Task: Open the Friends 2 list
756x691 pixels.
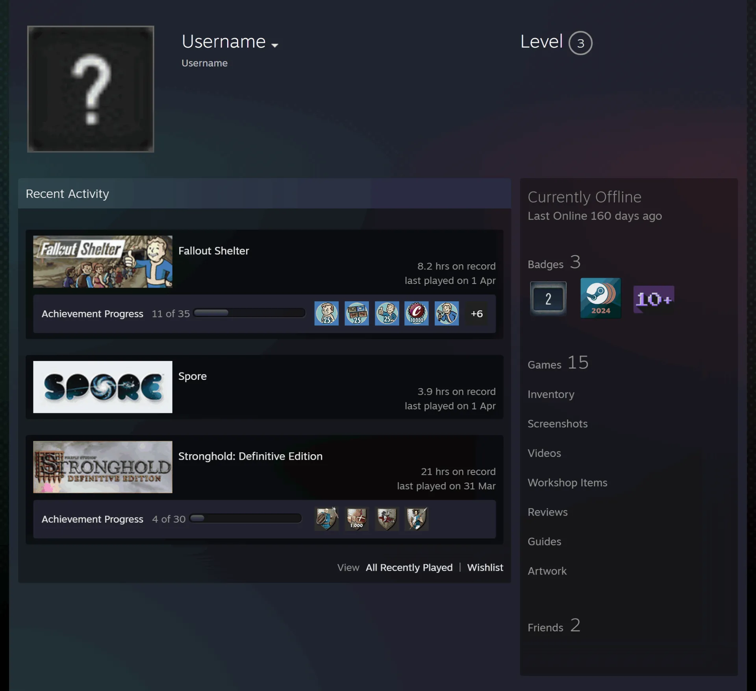Action: 554,626
